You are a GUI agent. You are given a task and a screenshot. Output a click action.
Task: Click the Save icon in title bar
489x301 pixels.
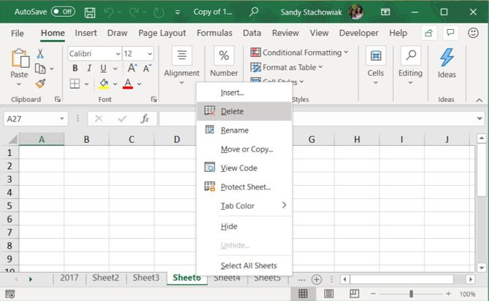(90, 12)
